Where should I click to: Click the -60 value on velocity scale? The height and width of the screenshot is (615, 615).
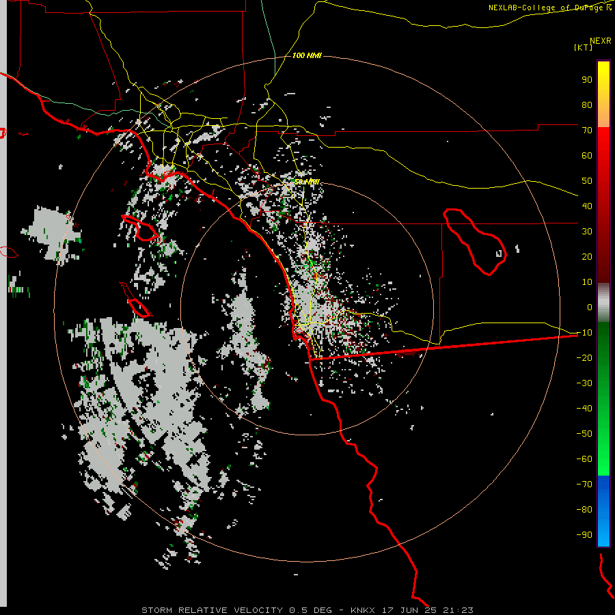584,459
